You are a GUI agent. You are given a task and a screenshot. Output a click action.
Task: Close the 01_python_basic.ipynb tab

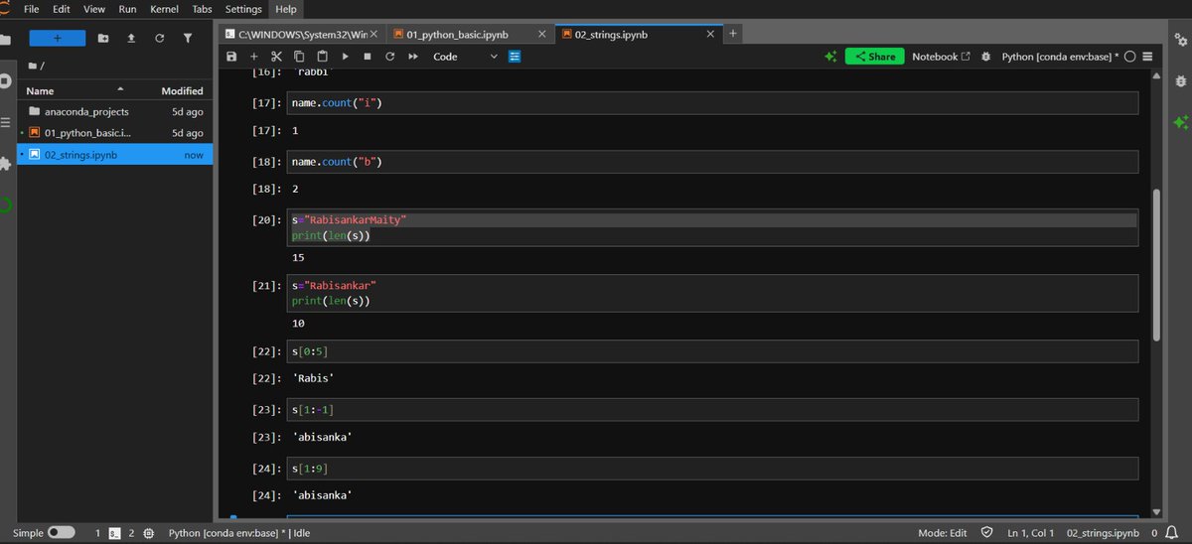click(x=541, y=34)
